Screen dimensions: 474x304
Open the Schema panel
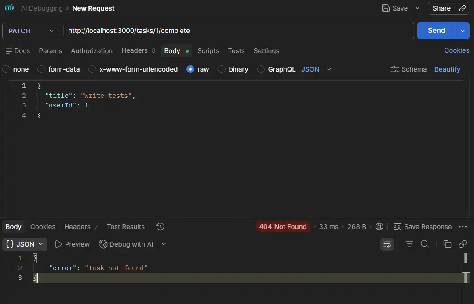coord(408,69)
